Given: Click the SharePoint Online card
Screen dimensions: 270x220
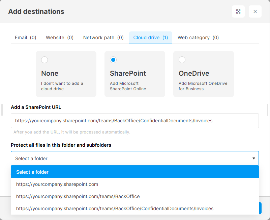Looking at the screenshot, I should (x=135, y=74).
